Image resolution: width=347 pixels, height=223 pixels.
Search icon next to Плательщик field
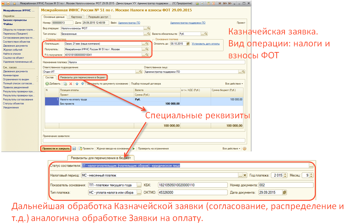147,44
